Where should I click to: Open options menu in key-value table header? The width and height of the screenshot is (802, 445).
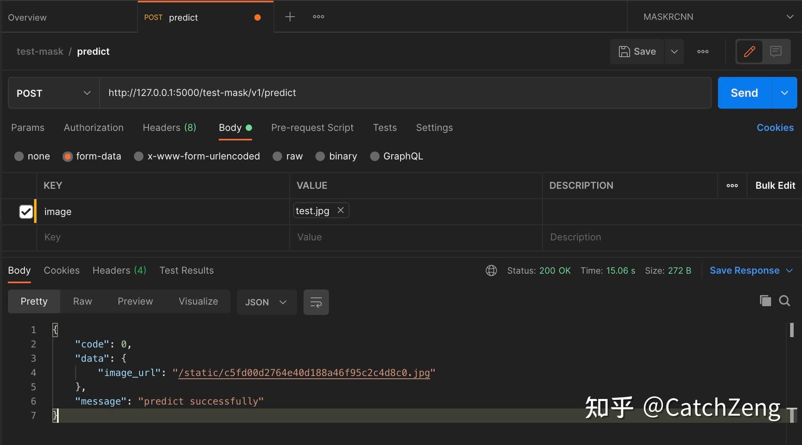click(732, 185)
